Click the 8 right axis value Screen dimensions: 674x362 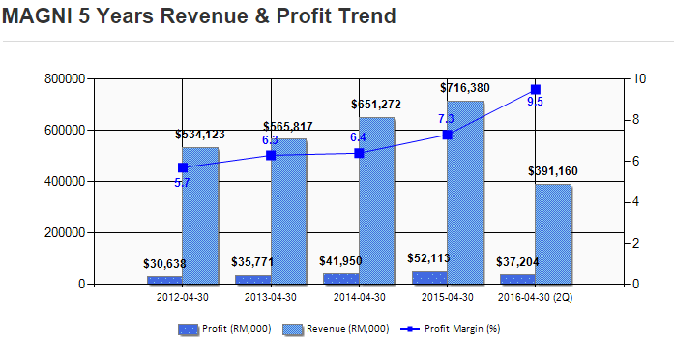tap(636, 120)
